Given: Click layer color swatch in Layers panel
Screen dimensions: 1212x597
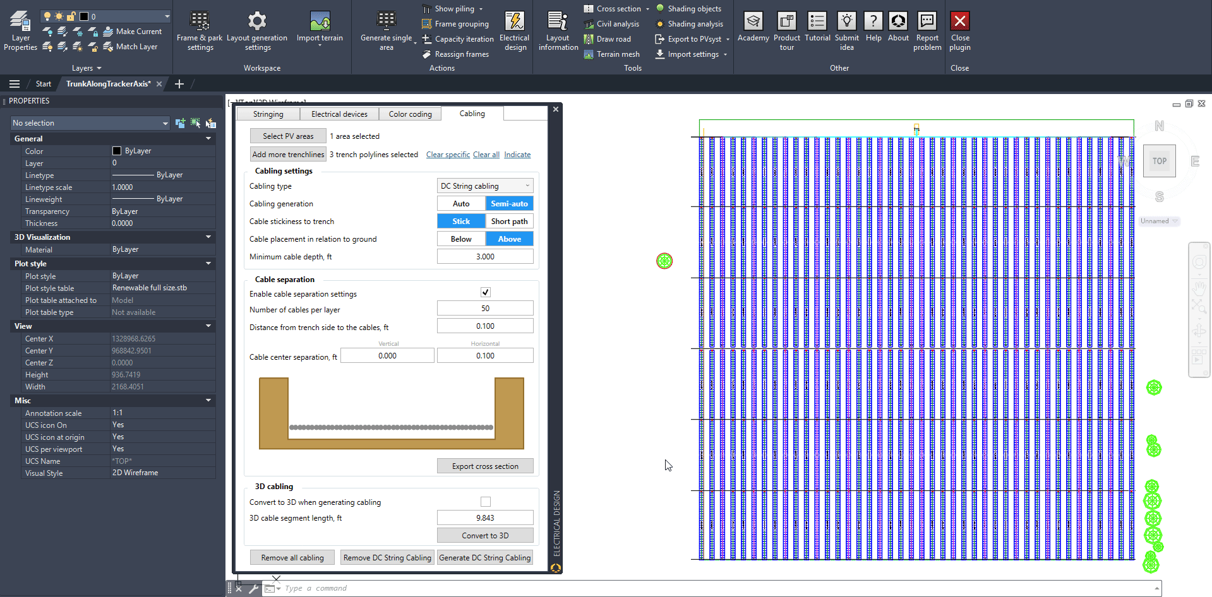Looking at the screenshot, I should pos(83,16).
